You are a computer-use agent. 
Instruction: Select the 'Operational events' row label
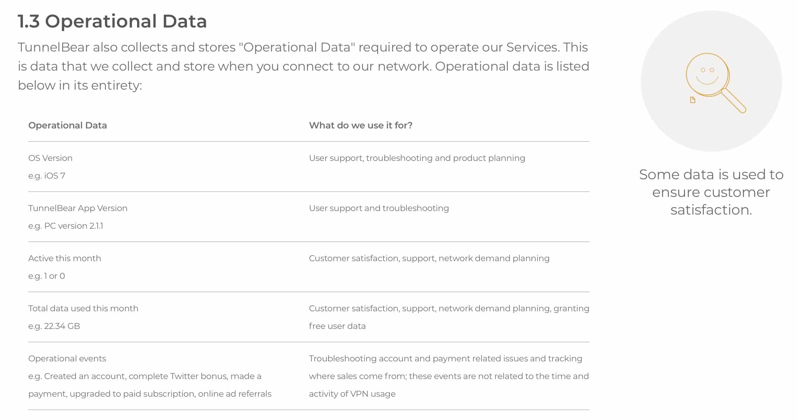(x=67, y=359)
